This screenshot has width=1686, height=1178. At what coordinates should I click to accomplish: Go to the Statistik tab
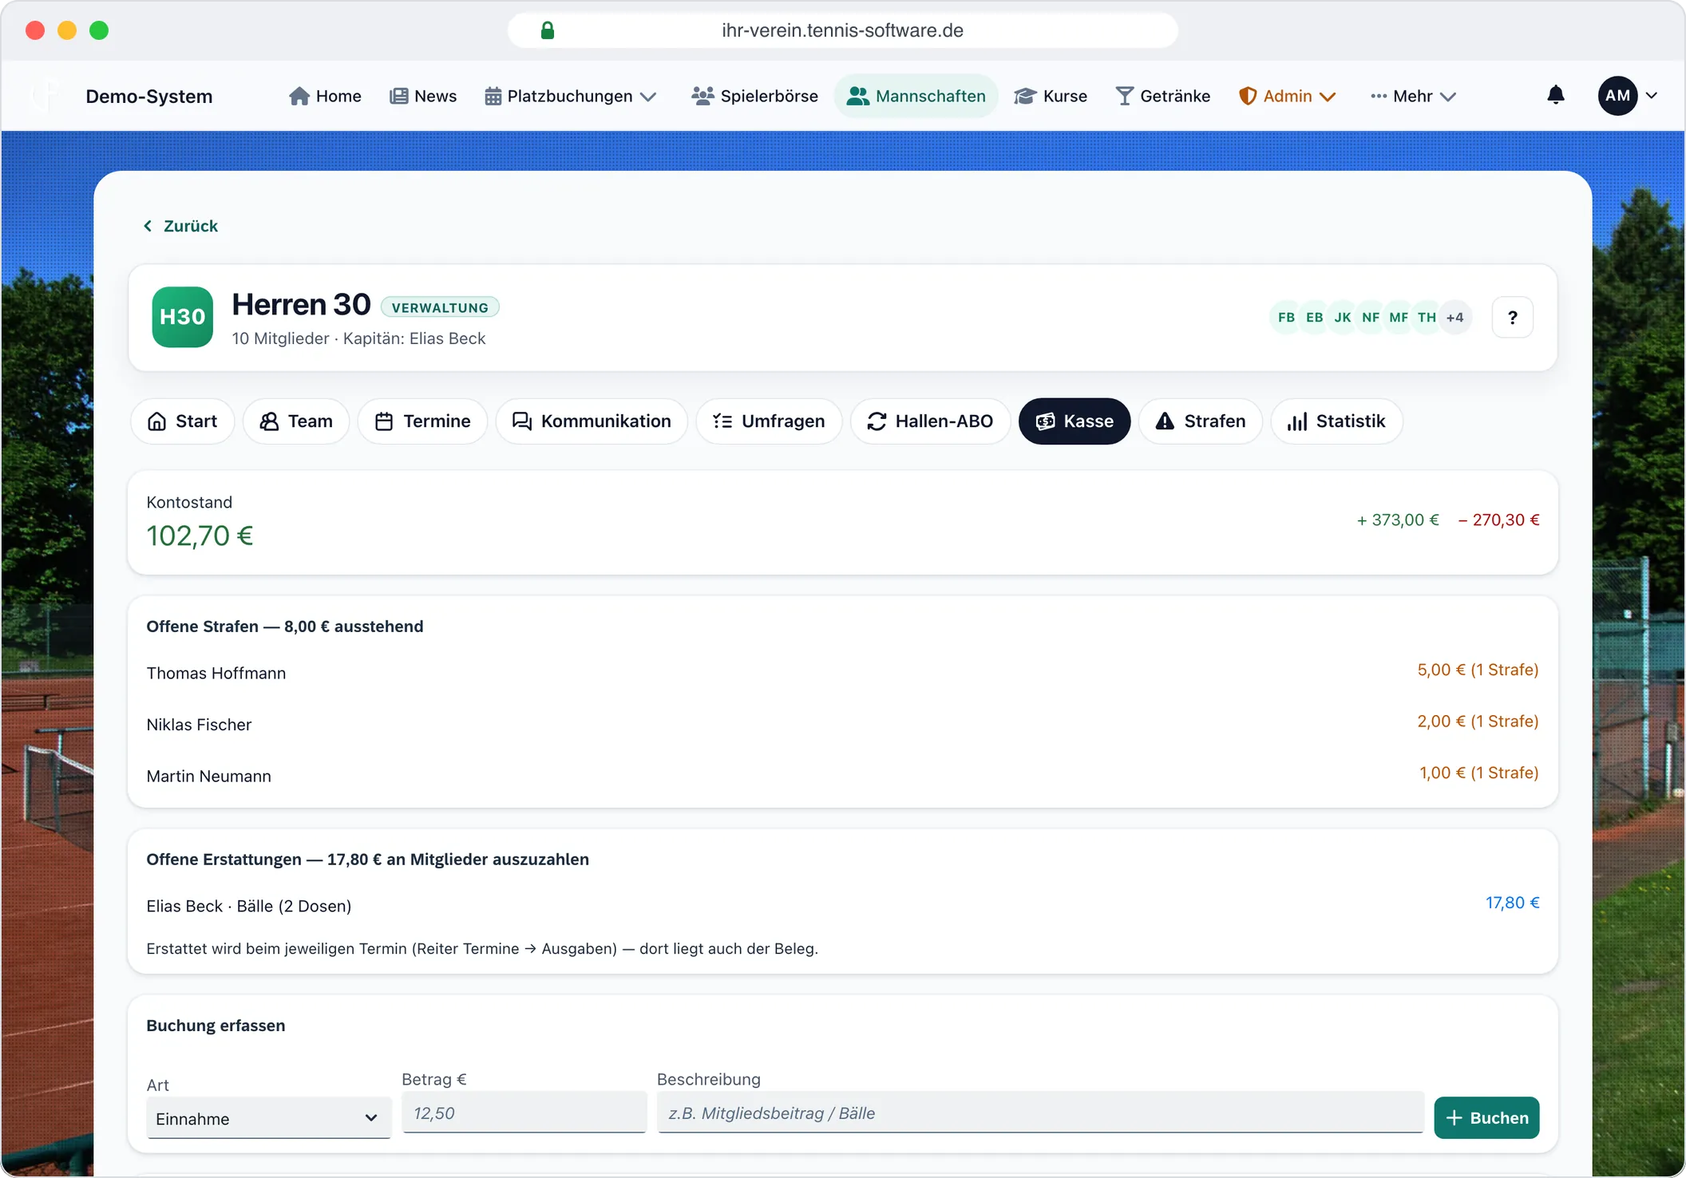(x=1336, y=421)
